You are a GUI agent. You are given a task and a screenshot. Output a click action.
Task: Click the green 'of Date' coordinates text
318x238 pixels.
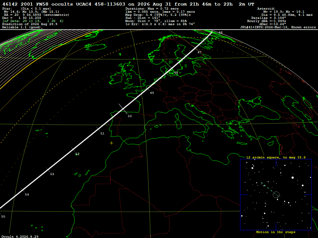(33, 21)
